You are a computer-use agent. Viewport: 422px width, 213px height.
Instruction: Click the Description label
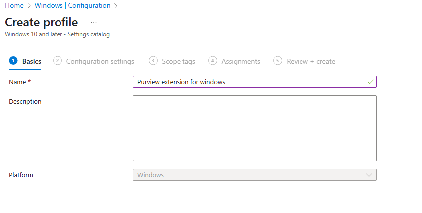click(25, 102)
